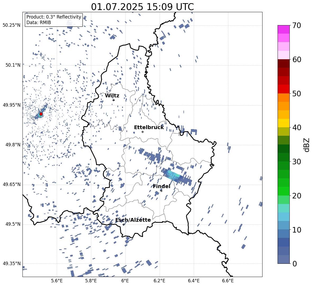This screenshot has height=286, width=313.
Task: Click the 5.6°E longitude label
Action: 57,281
